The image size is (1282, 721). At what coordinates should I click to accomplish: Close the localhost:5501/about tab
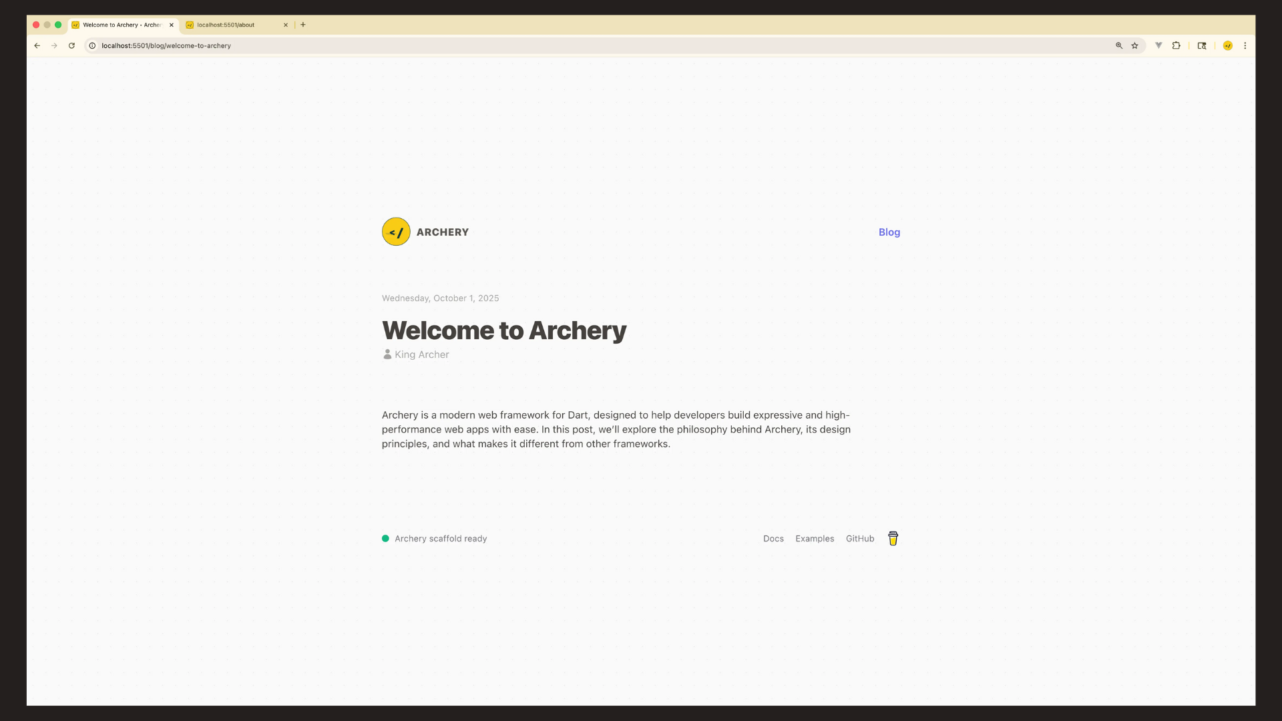(286, 25)
